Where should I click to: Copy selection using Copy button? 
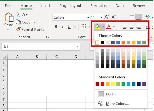[x=23, y=22]
